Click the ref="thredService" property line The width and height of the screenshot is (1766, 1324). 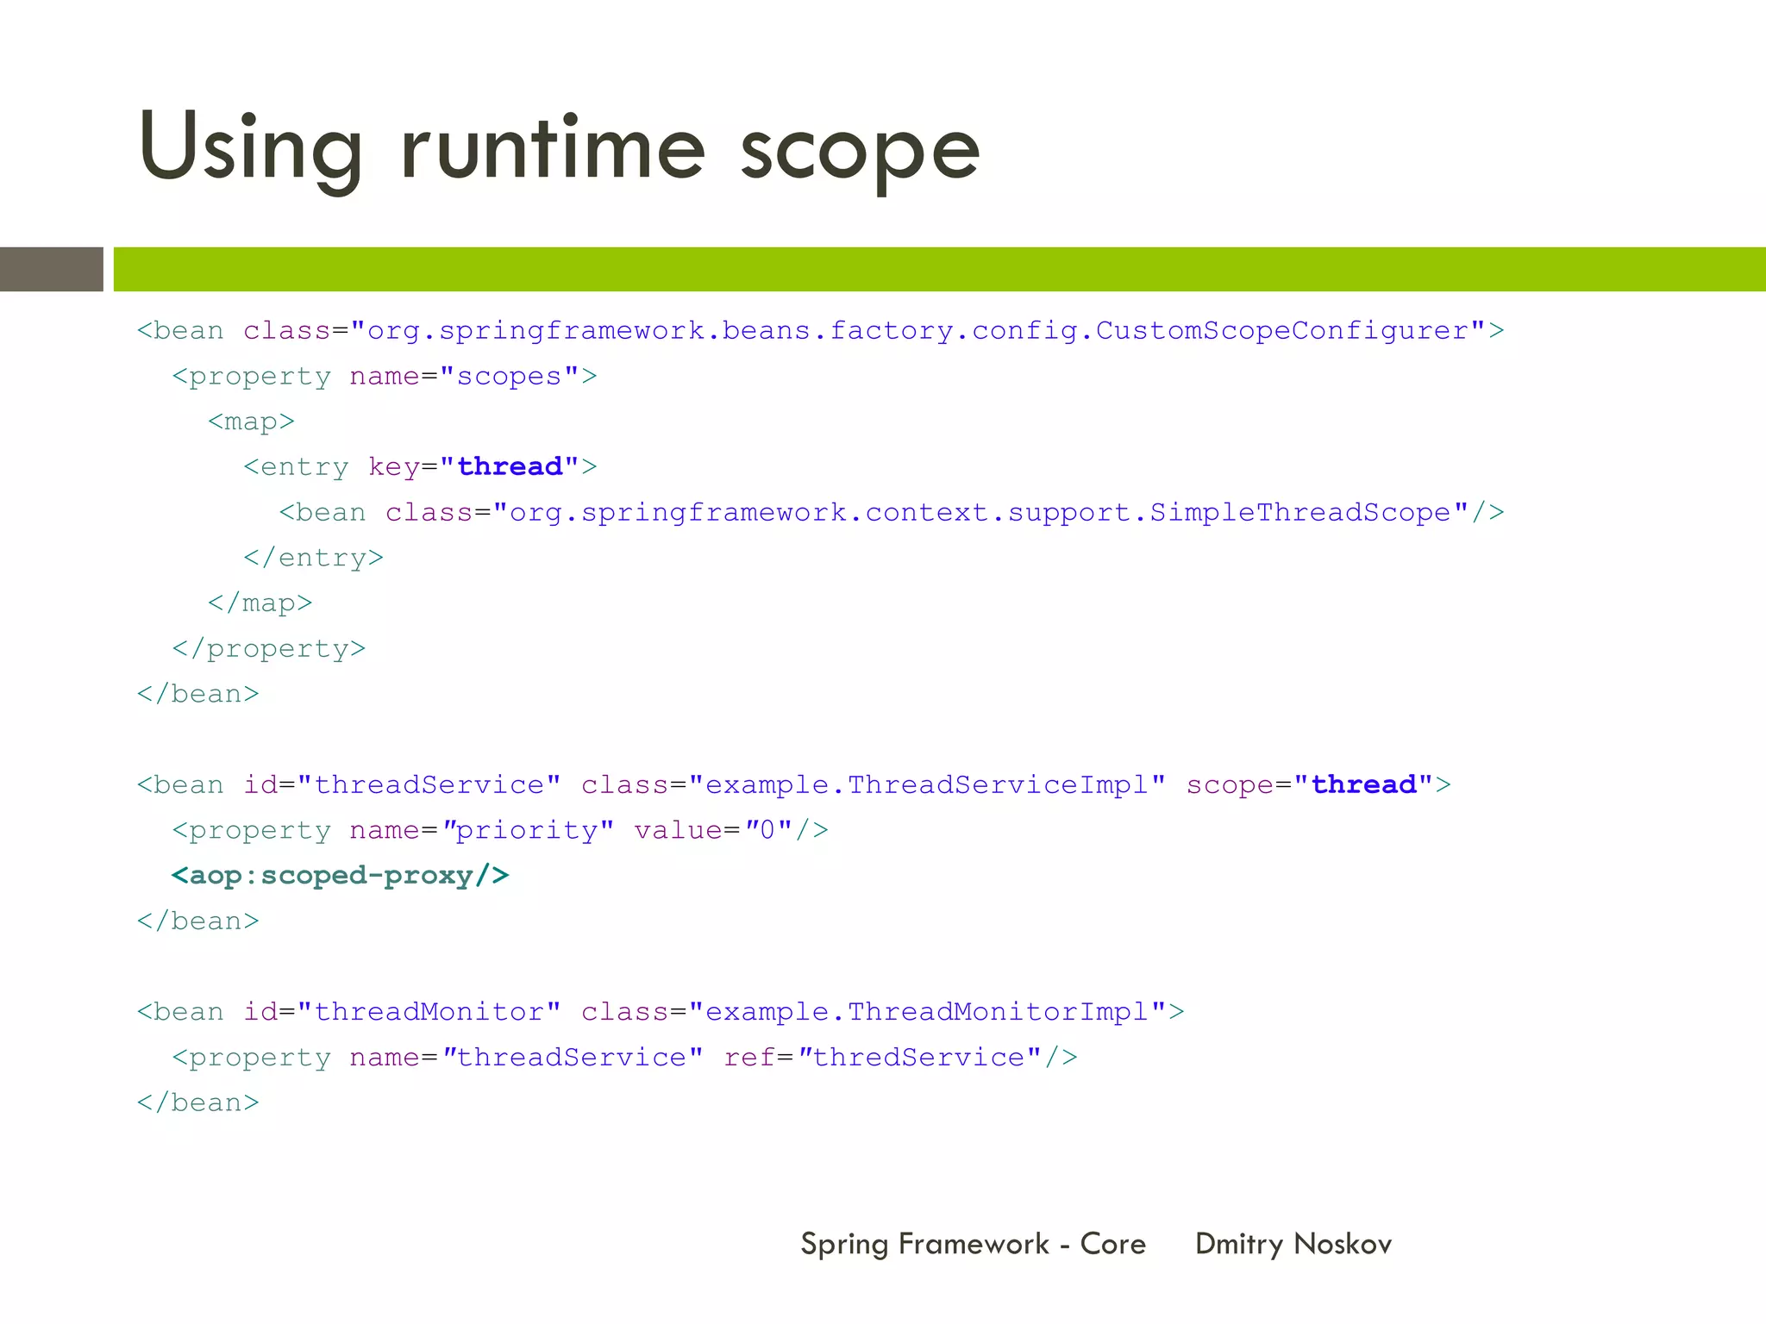pos(625,1058)
